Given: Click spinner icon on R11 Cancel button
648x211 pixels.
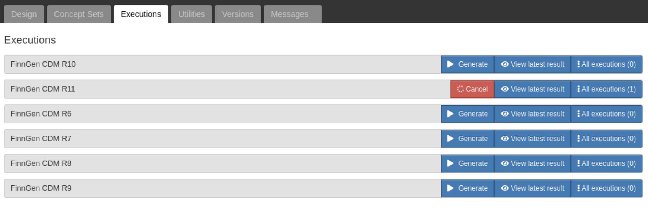Looking at the screenshot, I should [x=460, y=89].
